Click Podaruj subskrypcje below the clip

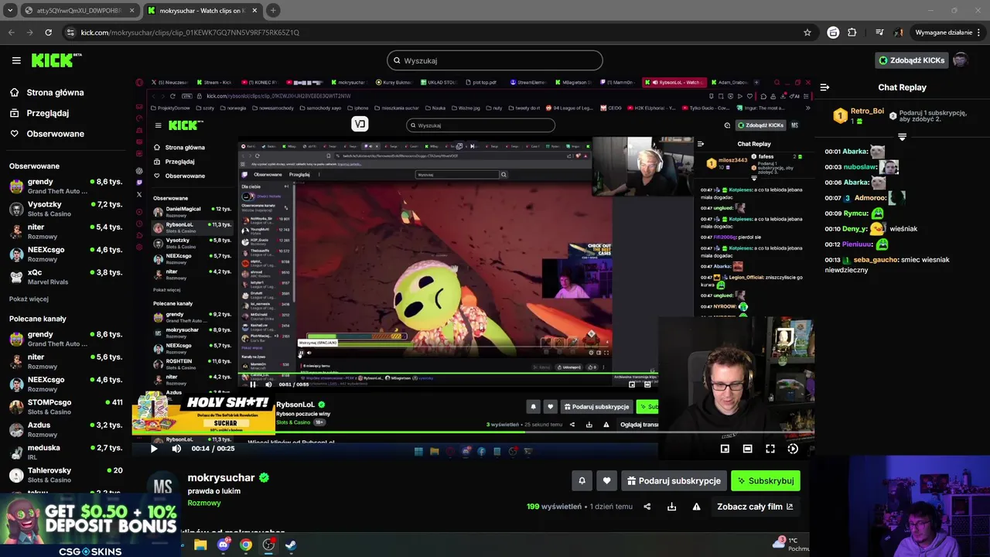coord(674,481)
